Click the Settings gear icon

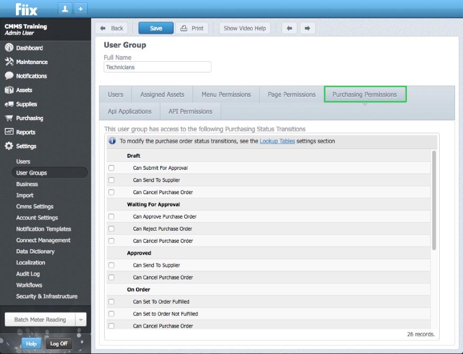click(9, 146)
